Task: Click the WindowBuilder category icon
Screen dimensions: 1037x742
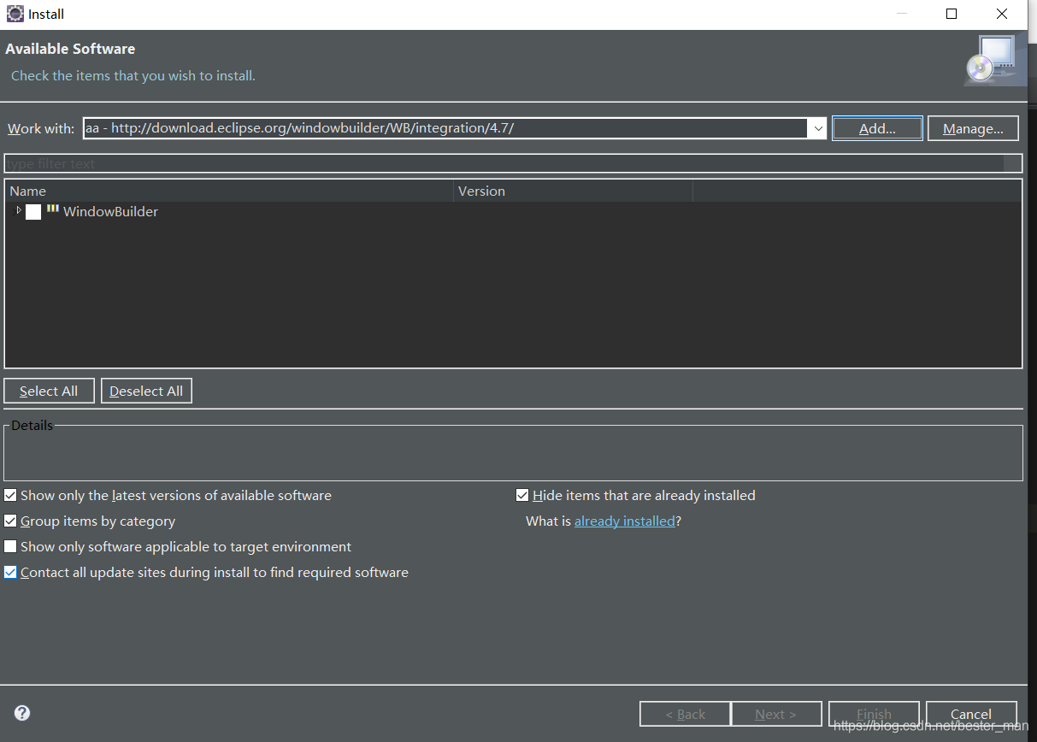Action: (53, 210)
